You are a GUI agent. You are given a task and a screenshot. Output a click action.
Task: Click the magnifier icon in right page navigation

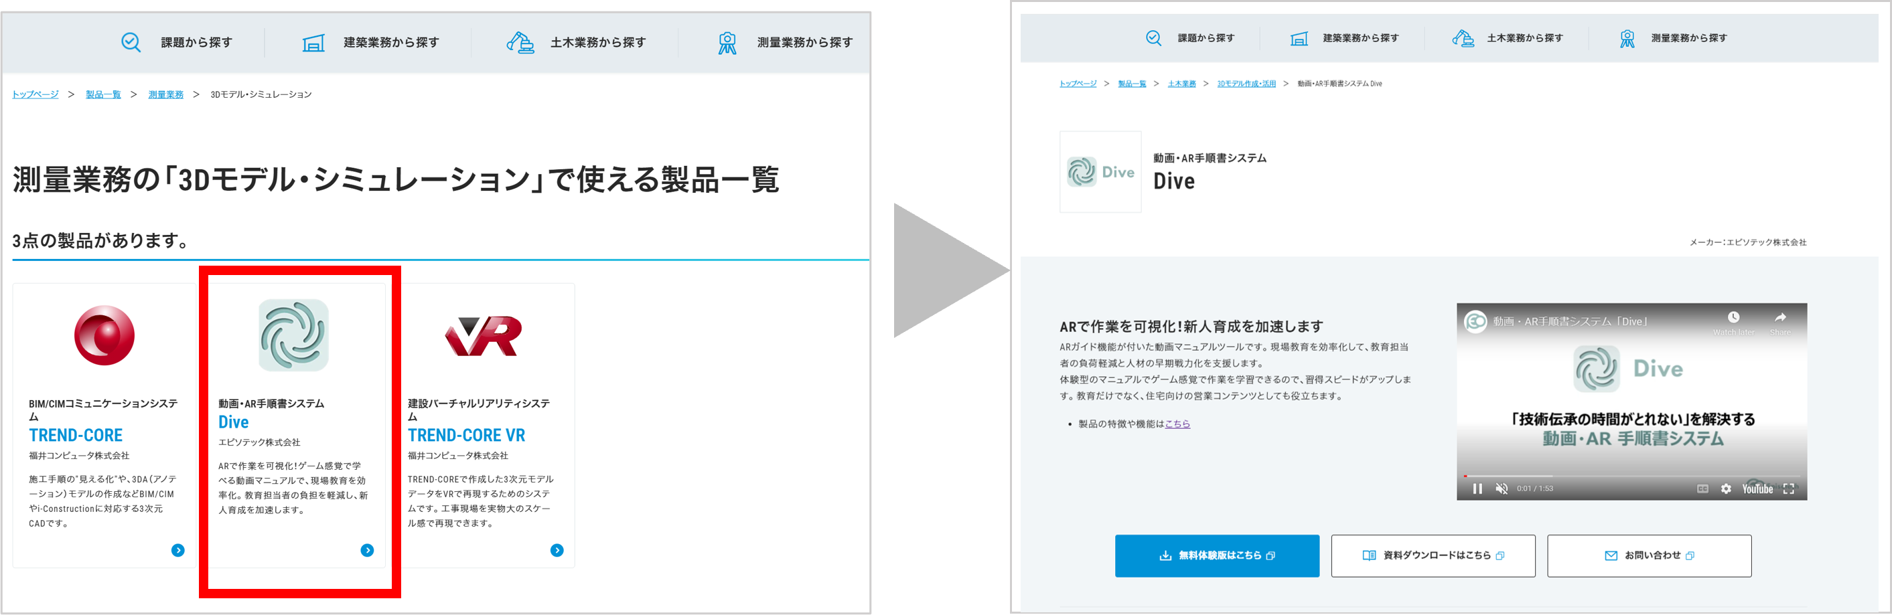1154,38
